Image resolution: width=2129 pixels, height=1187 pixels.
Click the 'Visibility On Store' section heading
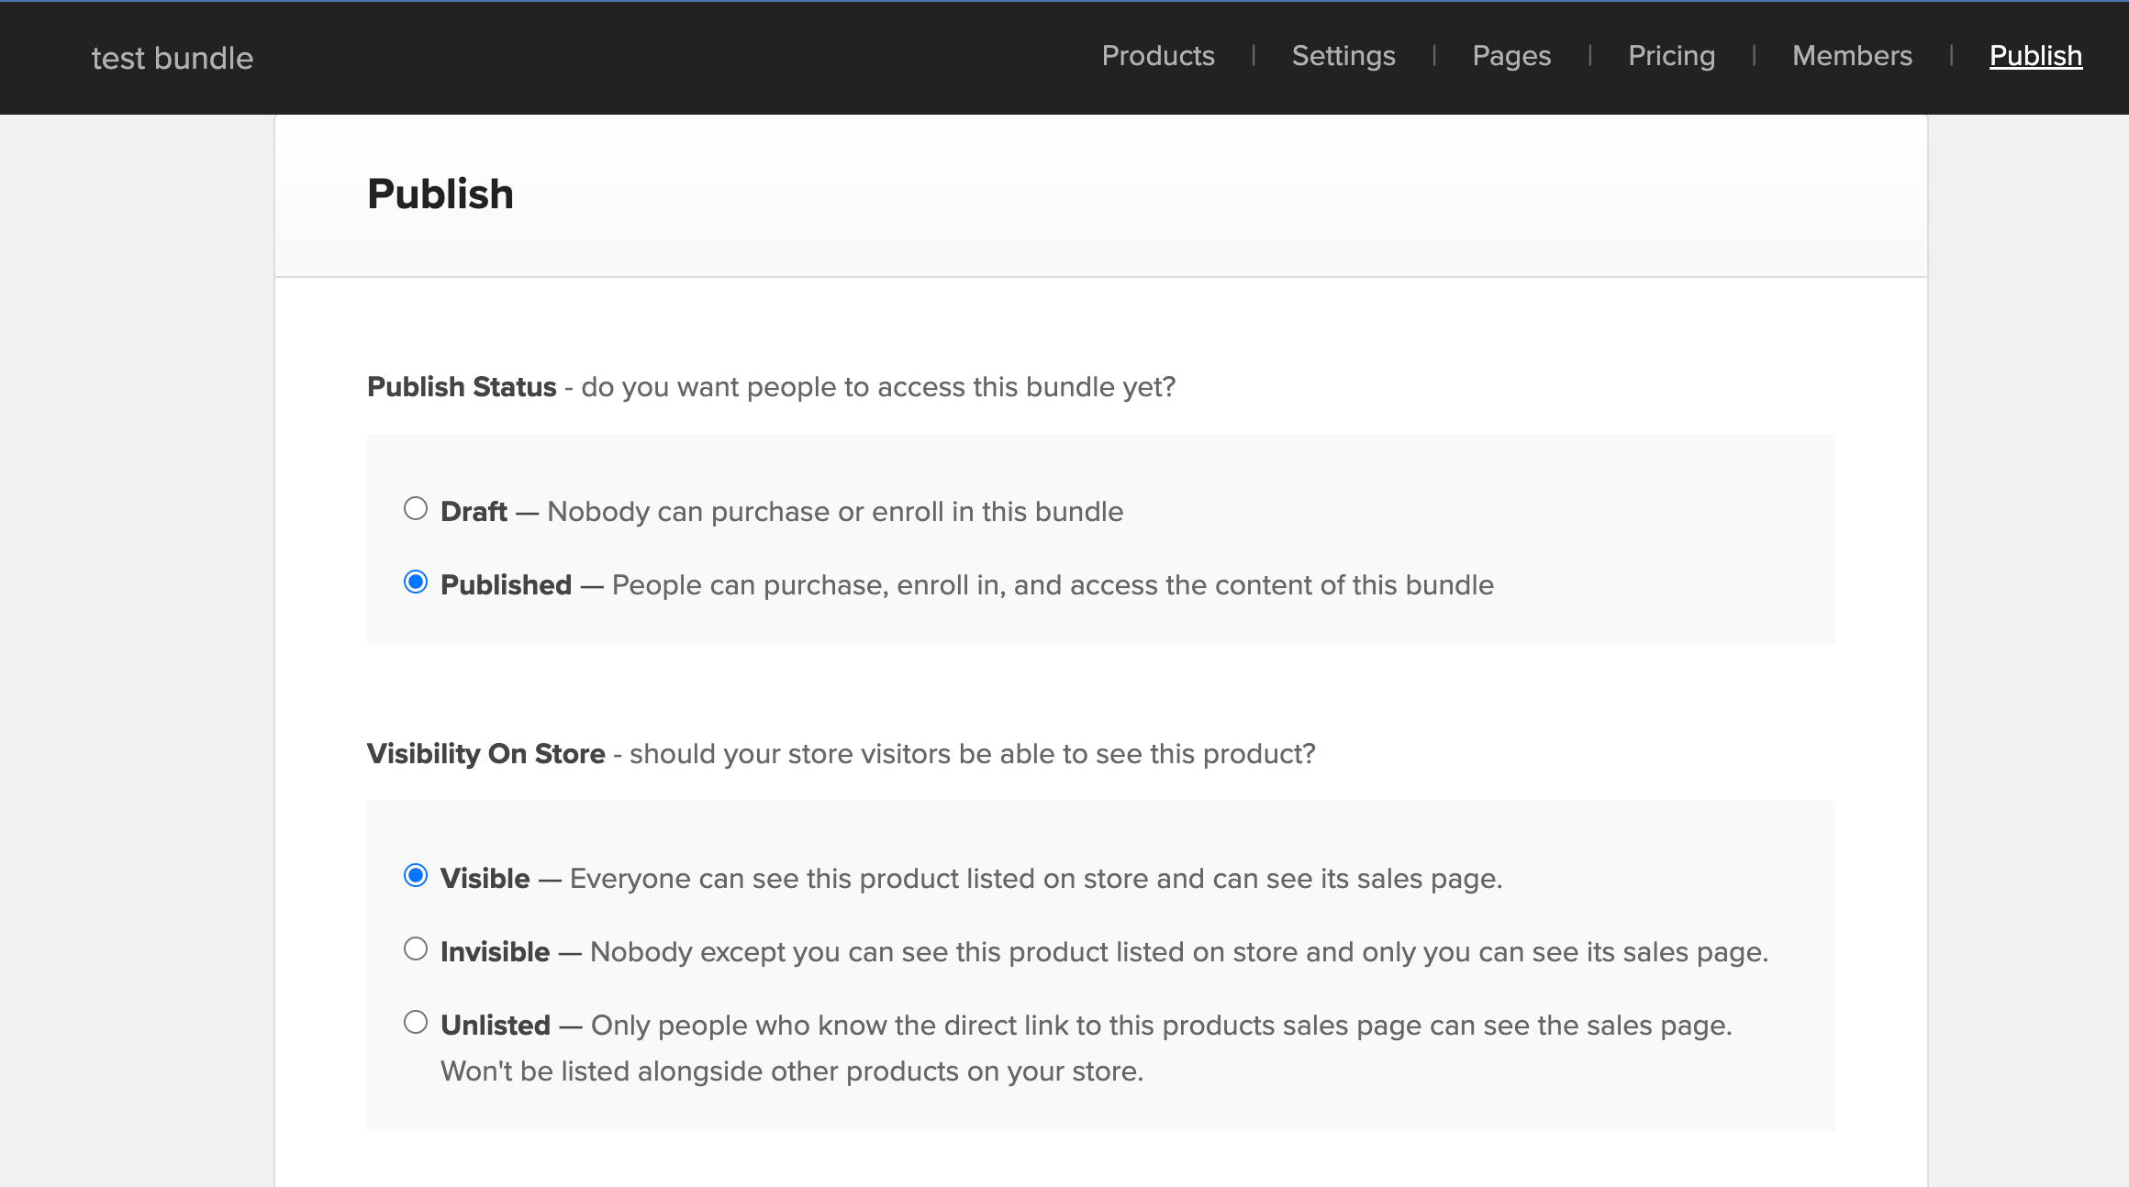click(485, 754)
